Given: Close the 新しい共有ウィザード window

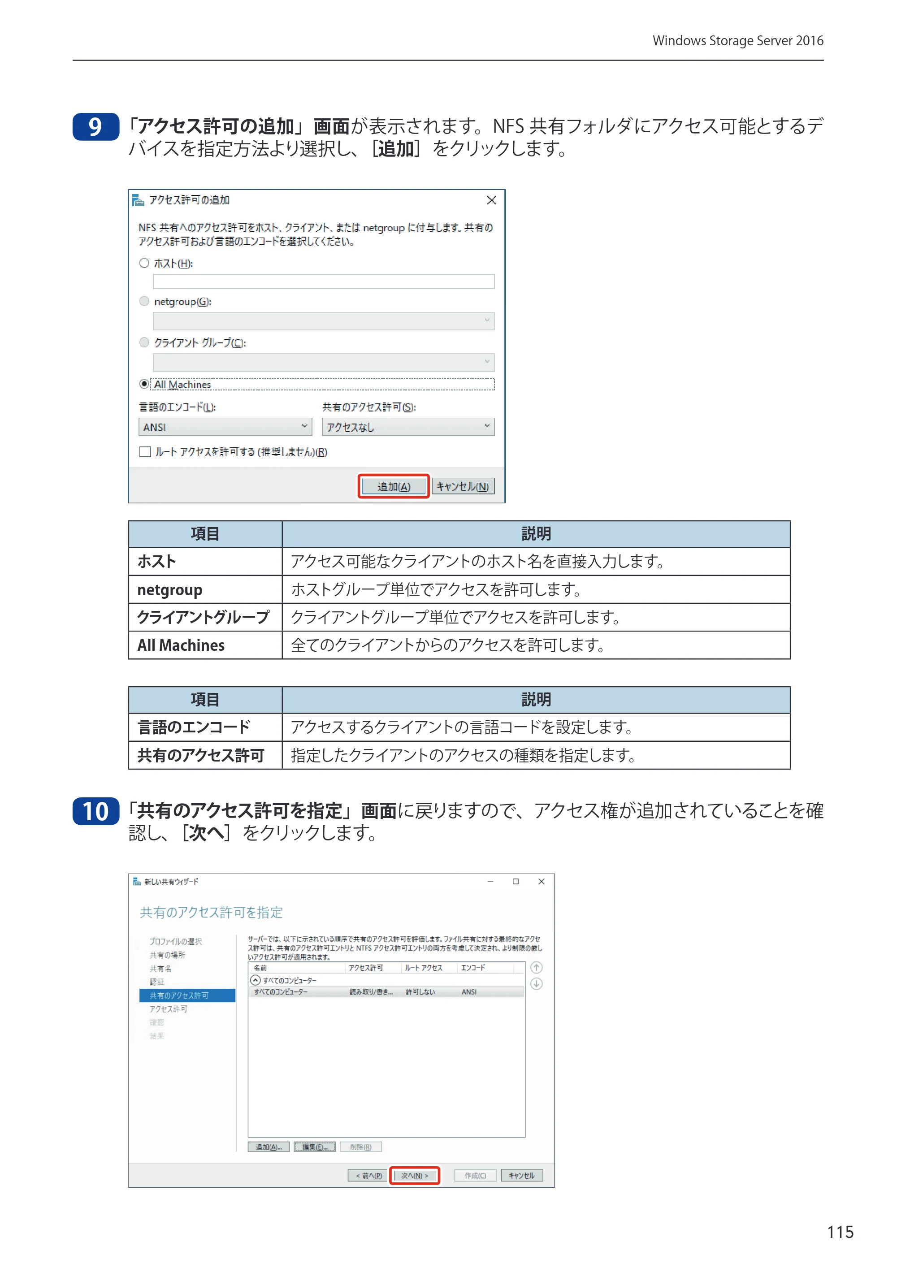Looking at the screenshot, I should [x=542, y=881].
